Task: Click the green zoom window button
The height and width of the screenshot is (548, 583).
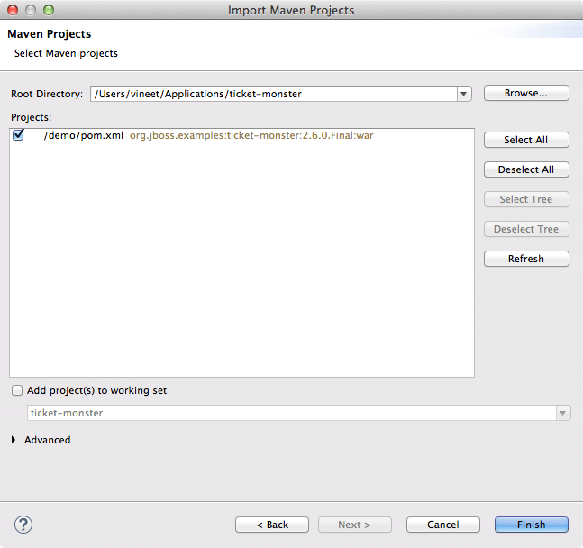Action: tap(49, 10)
